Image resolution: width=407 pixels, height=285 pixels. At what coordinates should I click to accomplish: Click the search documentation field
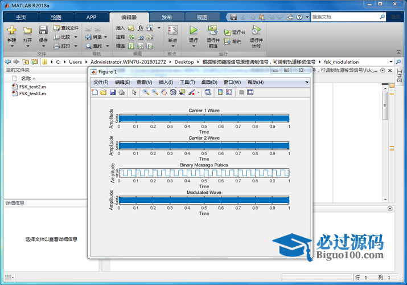click(x=345, y=17)
